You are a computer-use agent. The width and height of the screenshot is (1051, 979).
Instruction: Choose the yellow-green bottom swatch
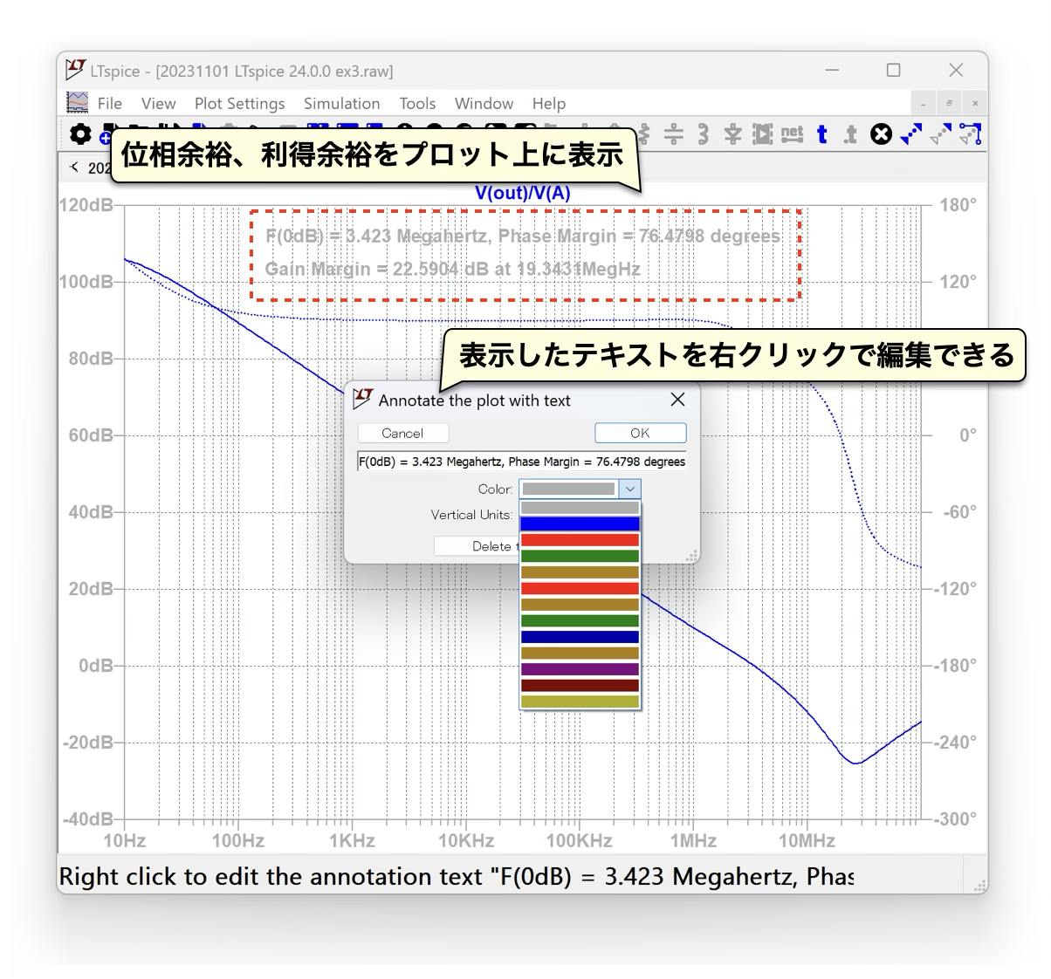tap(580, 701)
